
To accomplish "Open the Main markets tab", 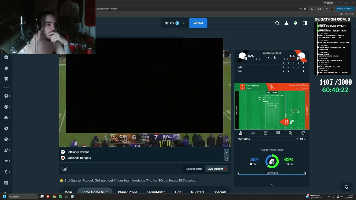I will click(68, 192).
